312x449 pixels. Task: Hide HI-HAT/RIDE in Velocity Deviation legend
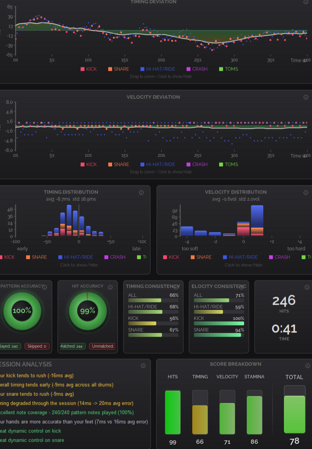[x=158, y=164]
